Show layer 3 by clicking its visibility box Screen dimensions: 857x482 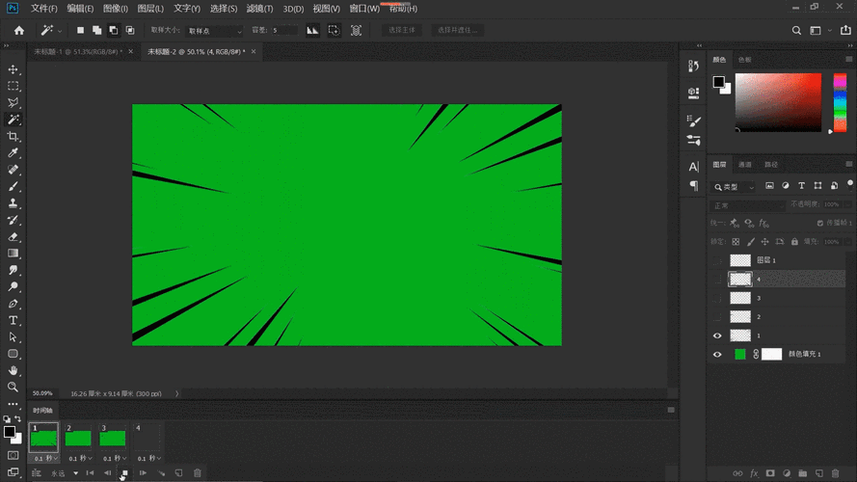pyautogui.click(x=716, y=298)
